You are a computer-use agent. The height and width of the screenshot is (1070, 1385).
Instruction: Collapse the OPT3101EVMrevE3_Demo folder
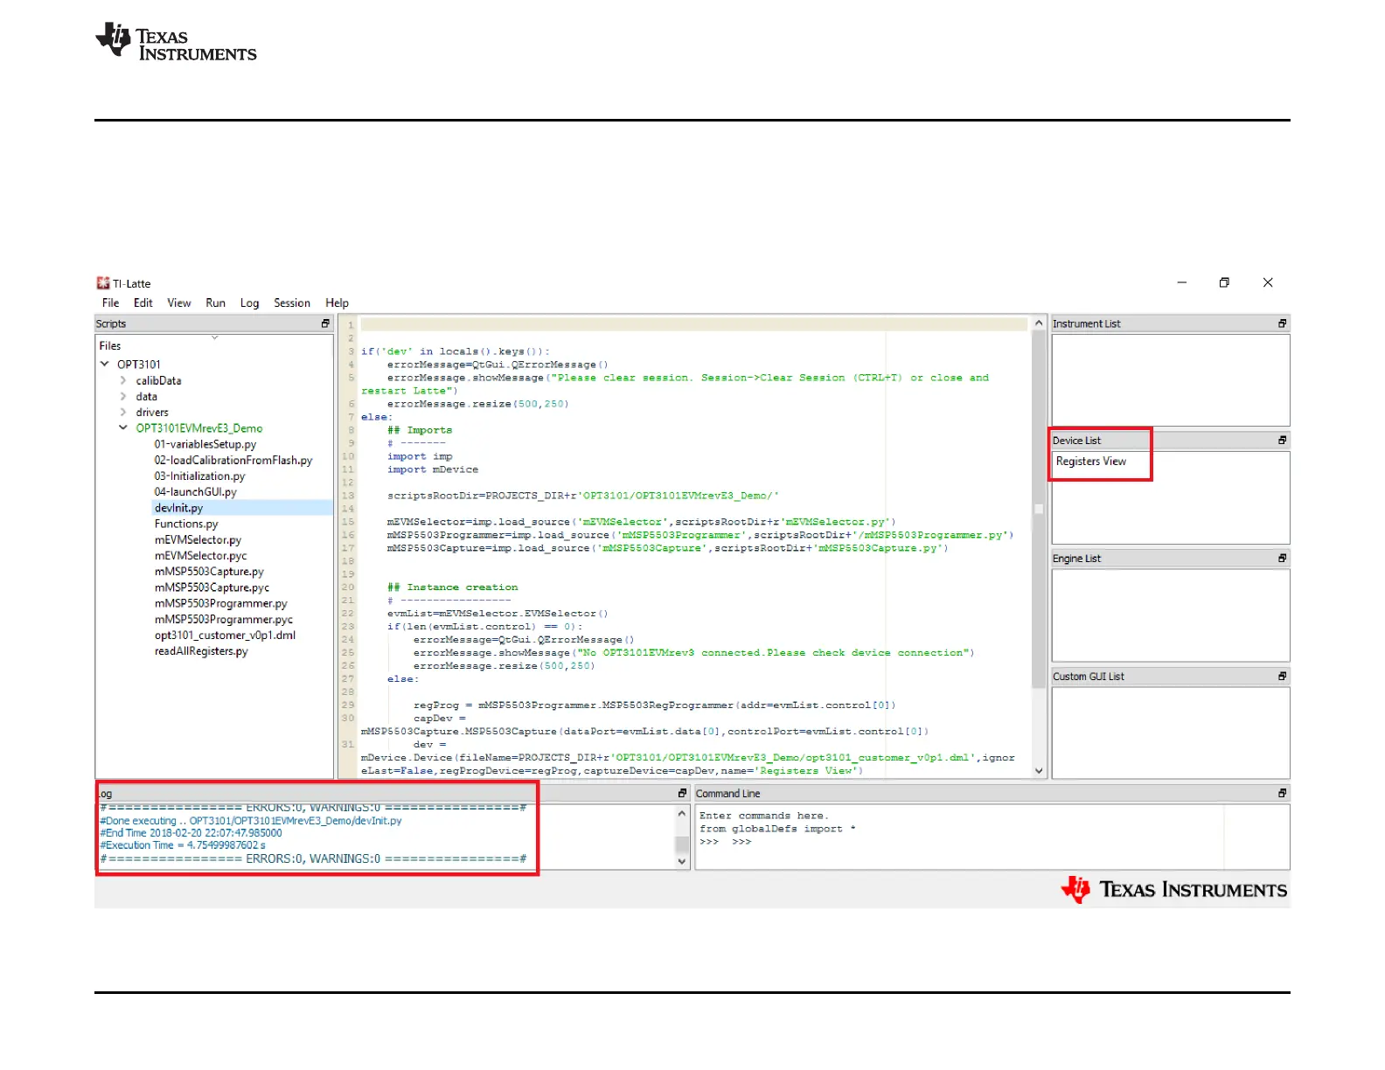(123, 427)
